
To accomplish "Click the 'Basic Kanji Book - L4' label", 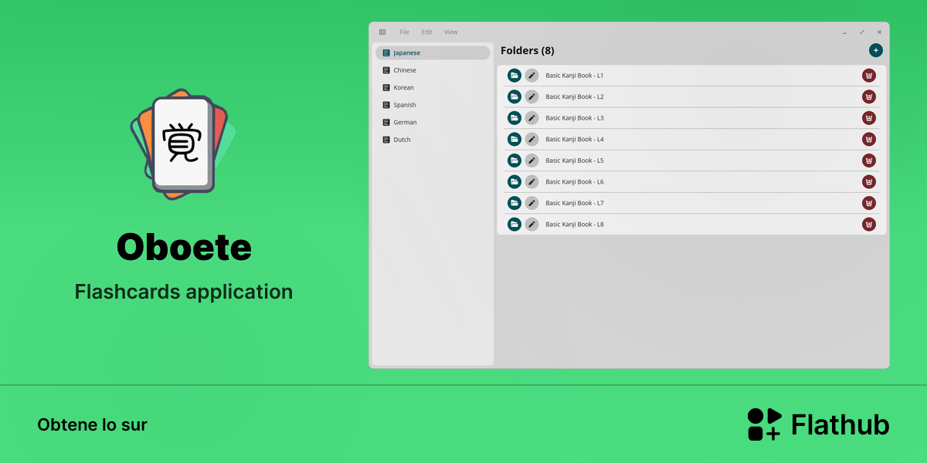I will (575, 139).
